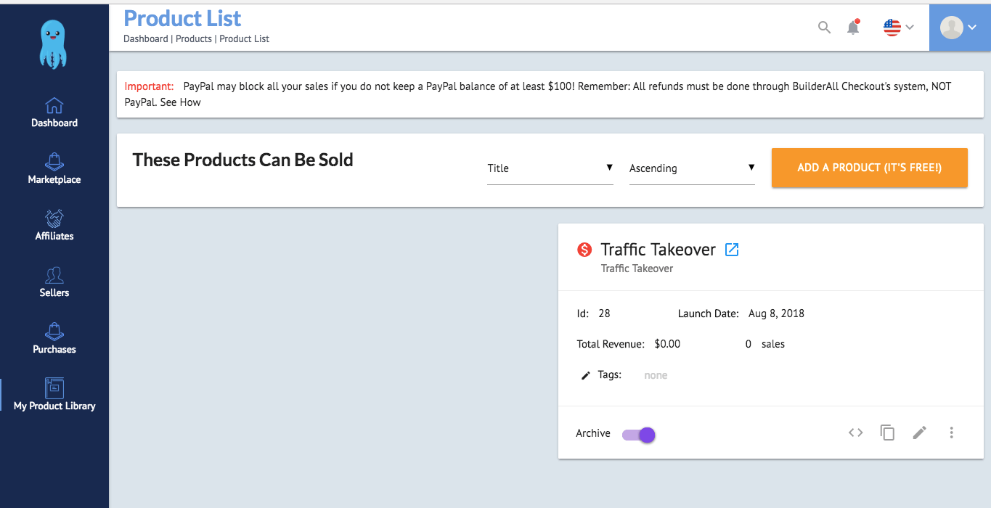Open user avatar account menu

960,28
